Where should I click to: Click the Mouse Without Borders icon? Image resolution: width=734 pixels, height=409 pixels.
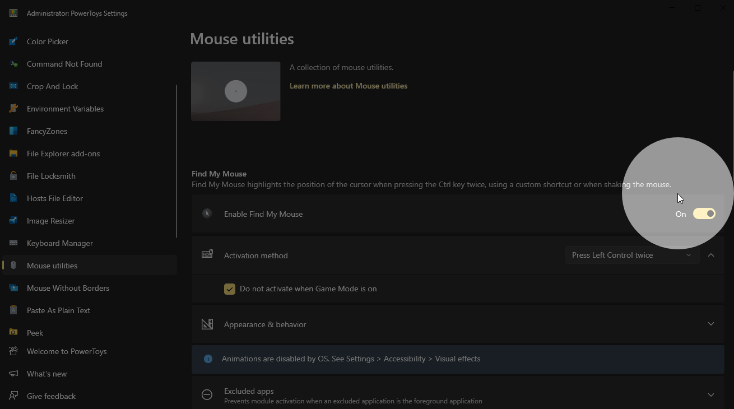(13, 288)
